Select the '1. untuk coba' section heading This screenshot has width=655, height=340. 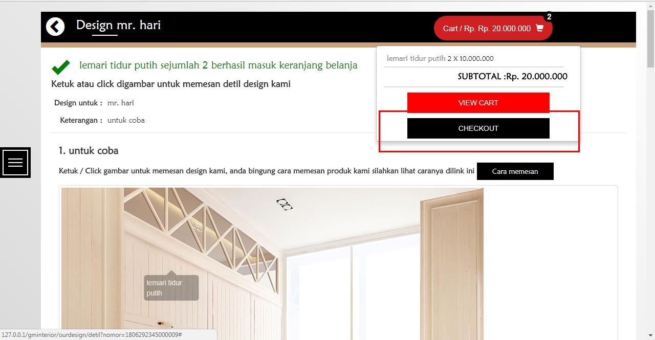click(x=89, y=151)
